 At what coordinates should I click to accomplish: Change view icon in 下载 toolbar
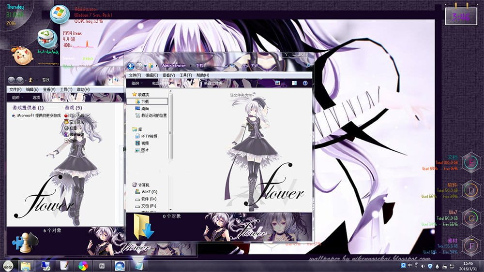[x=277, y=83]
